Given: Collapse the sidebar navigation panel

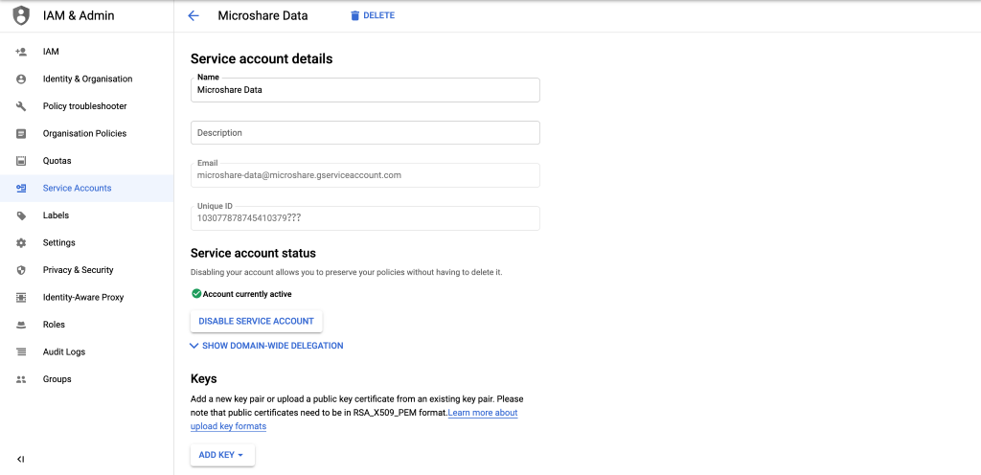Looking at the screenshot, I should tap(21, 460).
